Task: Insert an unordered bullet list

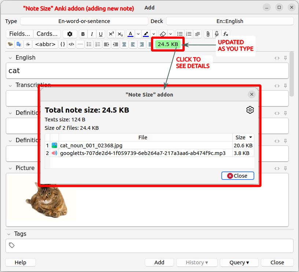Action: (x=180, y=34)
